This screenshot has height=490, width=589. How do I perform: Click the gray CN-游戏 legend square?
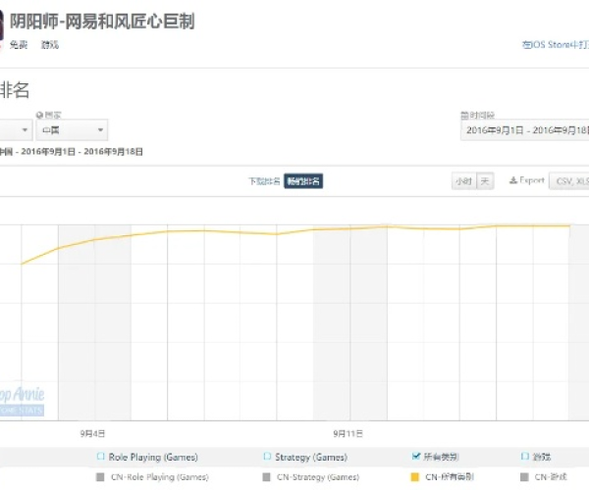pyautogui.click(x=523, y=476)
